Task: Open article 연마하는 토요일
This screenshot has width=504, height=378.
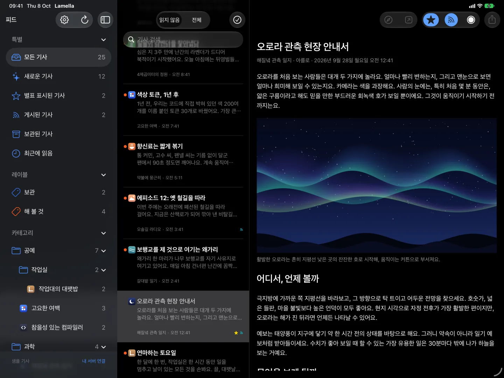Action: (183, 360)
